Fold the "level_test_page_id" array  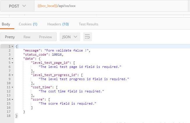pyautogui.click(x=12, y=63)
